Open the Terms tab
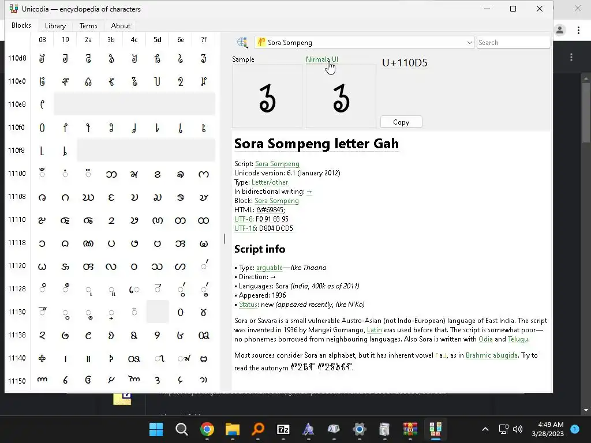Image resolution: width=591 pixels, height=443 pixels. pyautogui.click(x=88, y=25)
